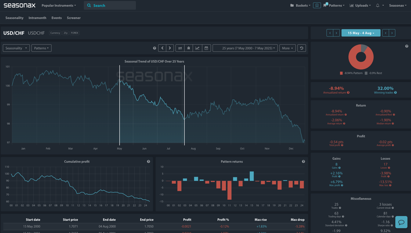Click help icon next to Max. profit
The height and width of the screenshot is (233, 411).
pos(342,185)
